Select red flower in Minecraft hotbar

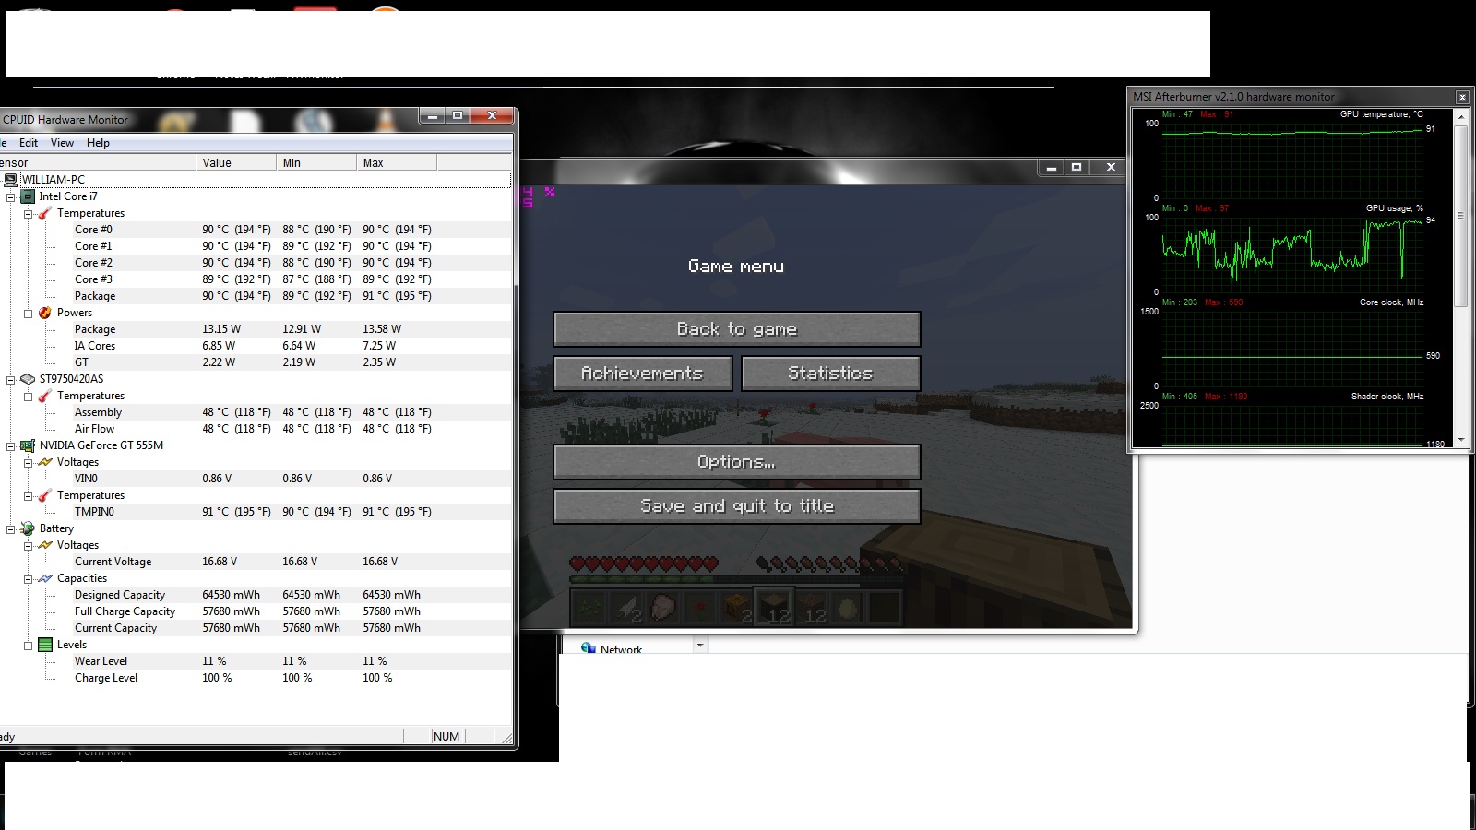(x=700, y=607)
